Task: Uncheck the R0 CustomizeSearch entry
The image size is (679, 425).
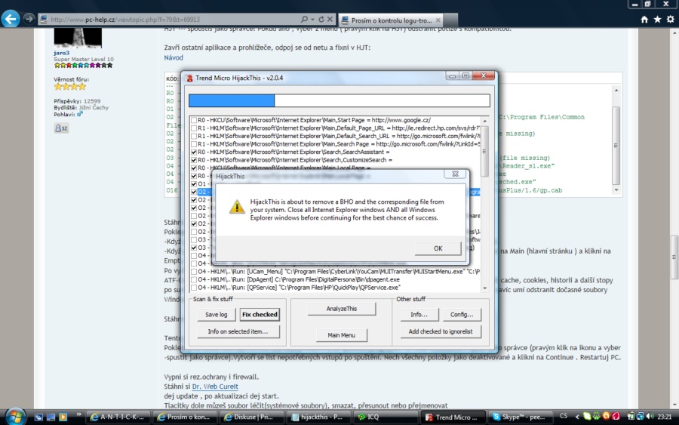Action: (x=194, y=160)
